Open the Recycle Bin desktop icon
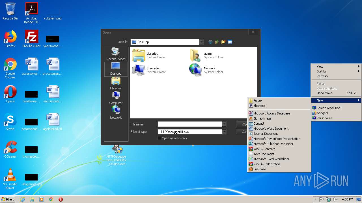The width and height of the screenshot is (362, 203). [10, 11]
